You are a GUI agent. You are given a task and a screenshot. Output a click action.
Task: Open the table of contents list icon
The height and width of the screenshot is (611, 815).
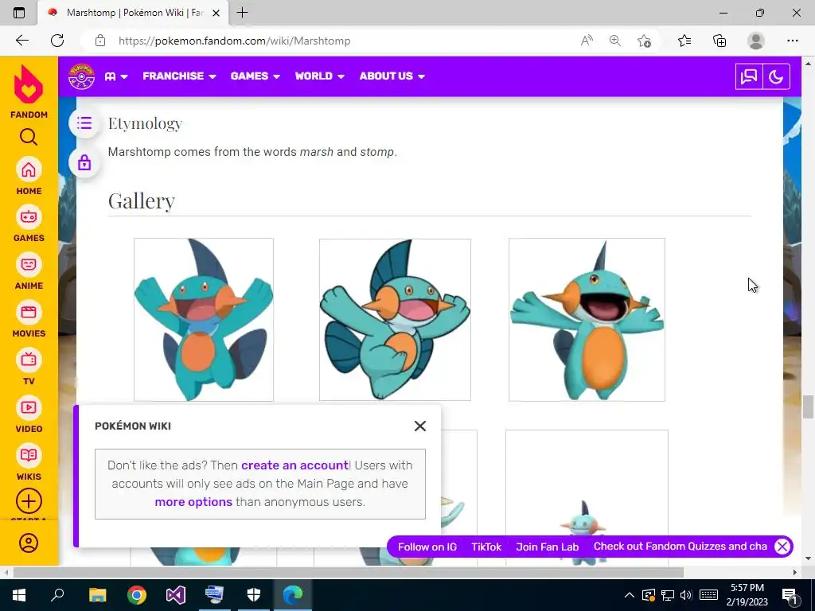pyautogui.click(x=84, y=123)
